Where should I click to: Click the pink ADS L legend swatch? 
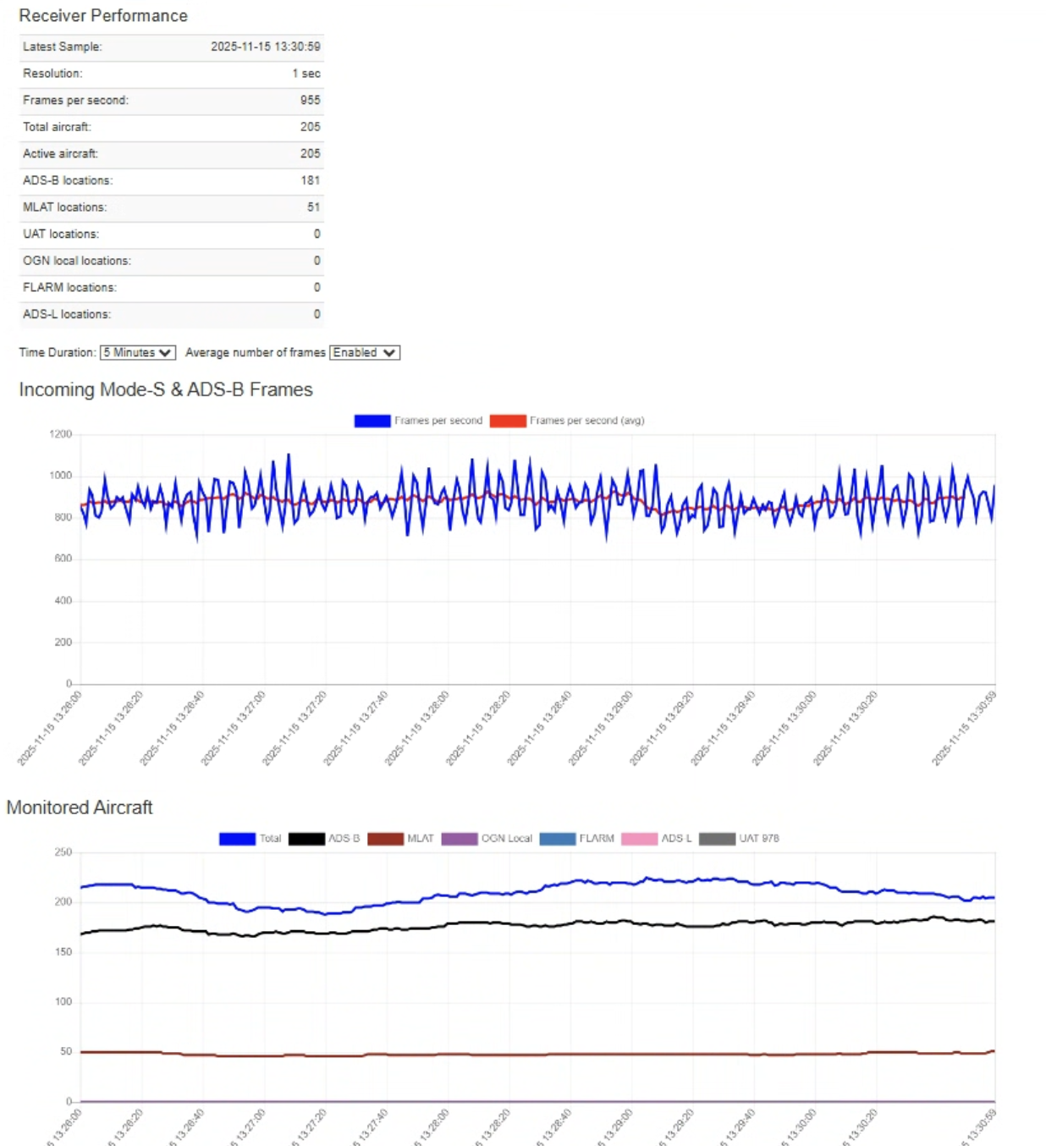[x=639, y=839]
